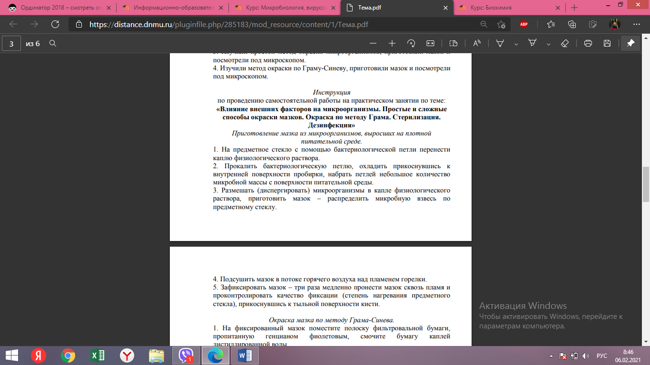Open the address bar zoom indicator
Image resolution: width=650 pixels, height=365 pixels.
(483, 25)
